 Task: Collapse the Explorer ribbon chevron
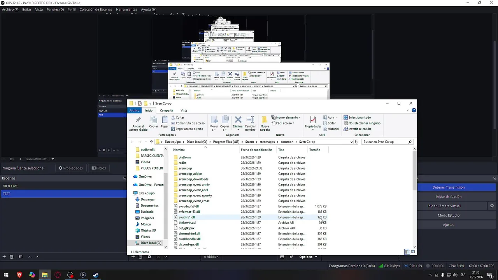pos(408,110)
